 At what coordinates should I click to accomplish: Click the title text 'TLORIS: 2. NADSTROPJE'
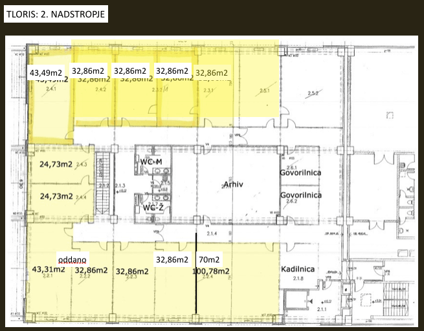tap(56, 14)
